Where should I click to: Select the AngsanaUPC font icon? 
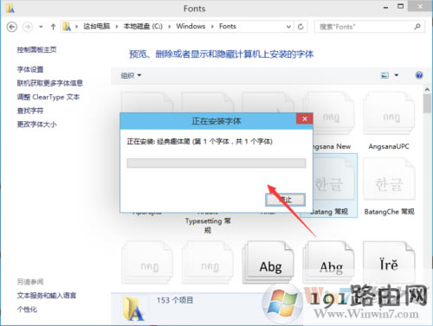pyautogui.click(x=389, y=113)
